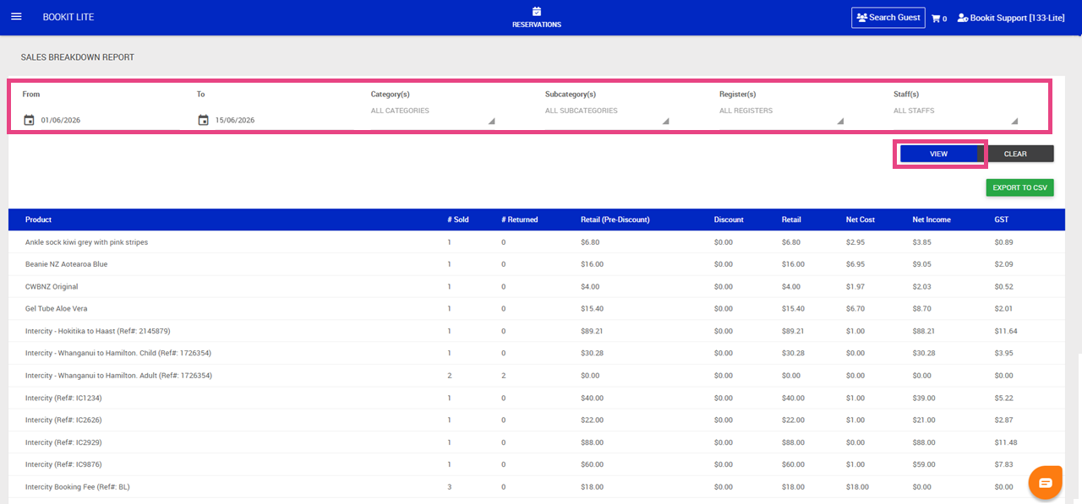Click the Net Cost column header
This screenshot has width=1082, height=504.
click(x=861, y=219)
